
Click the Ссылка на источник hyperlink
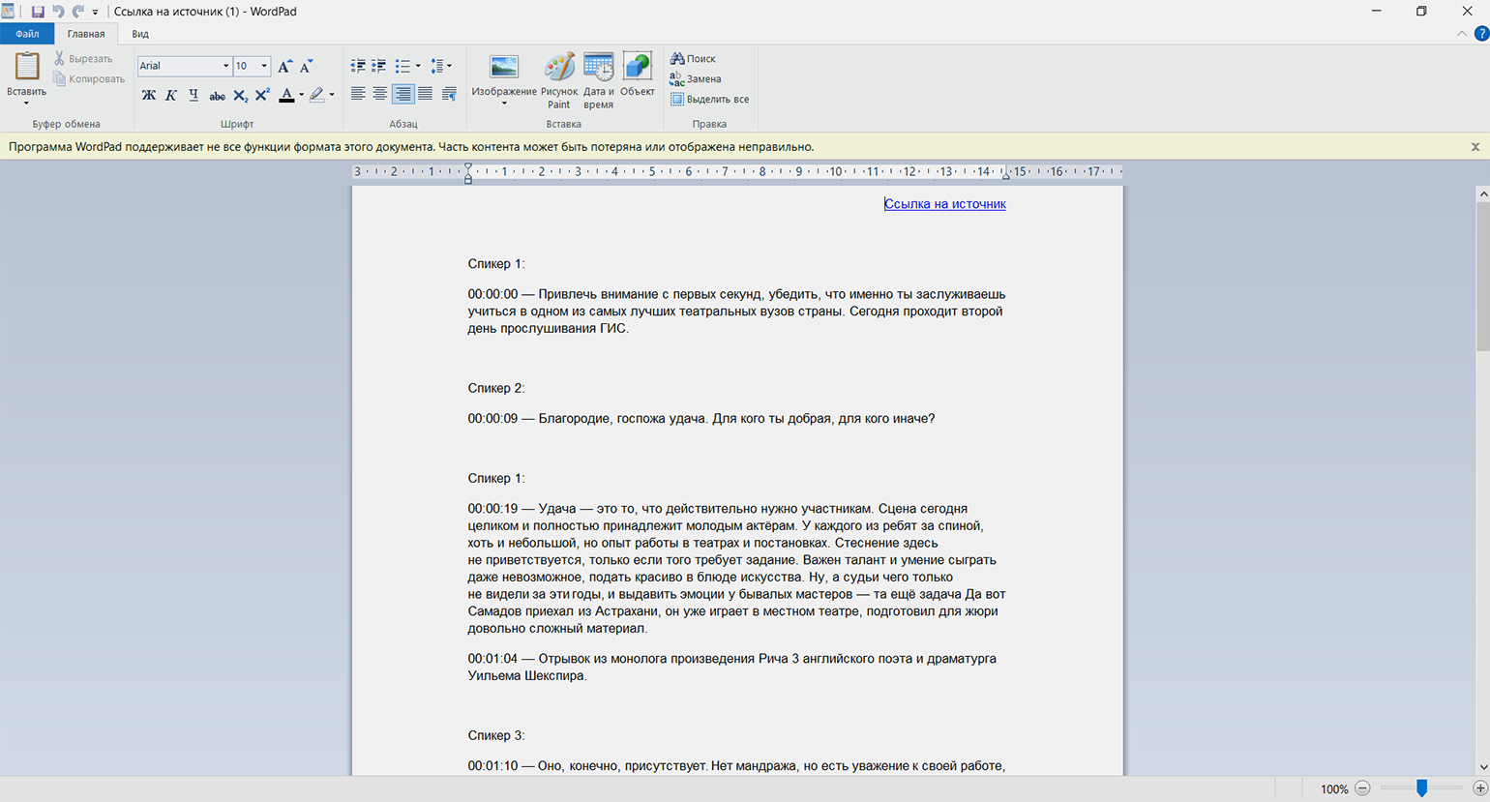[x=944, y=204]
